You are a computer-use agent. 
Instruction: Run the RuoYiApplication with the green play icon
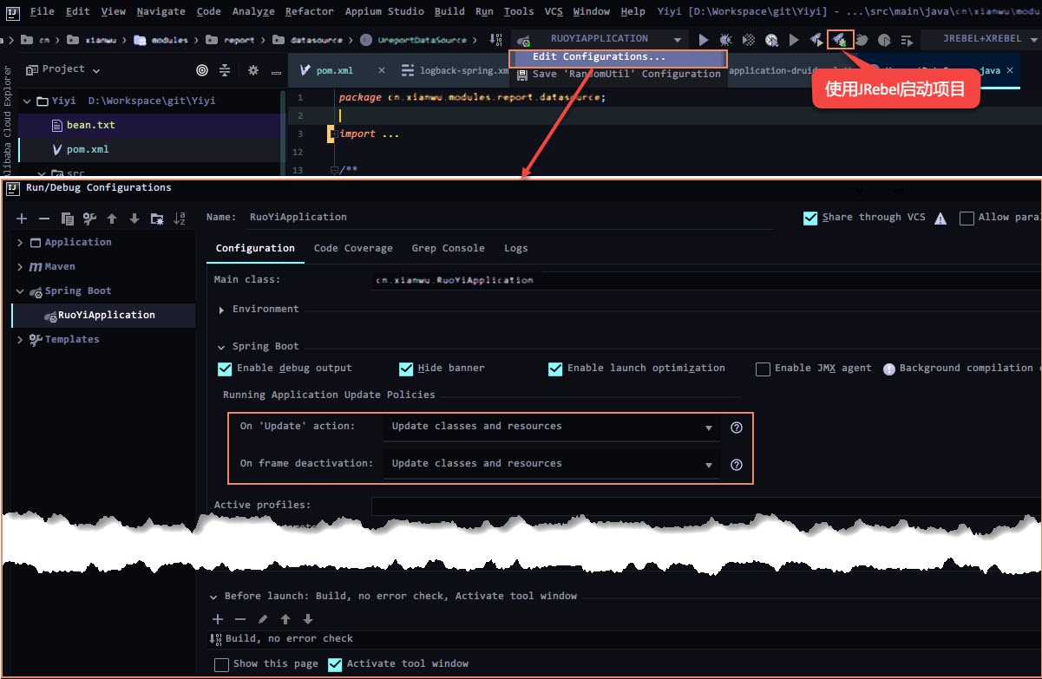tap(704, 40)
